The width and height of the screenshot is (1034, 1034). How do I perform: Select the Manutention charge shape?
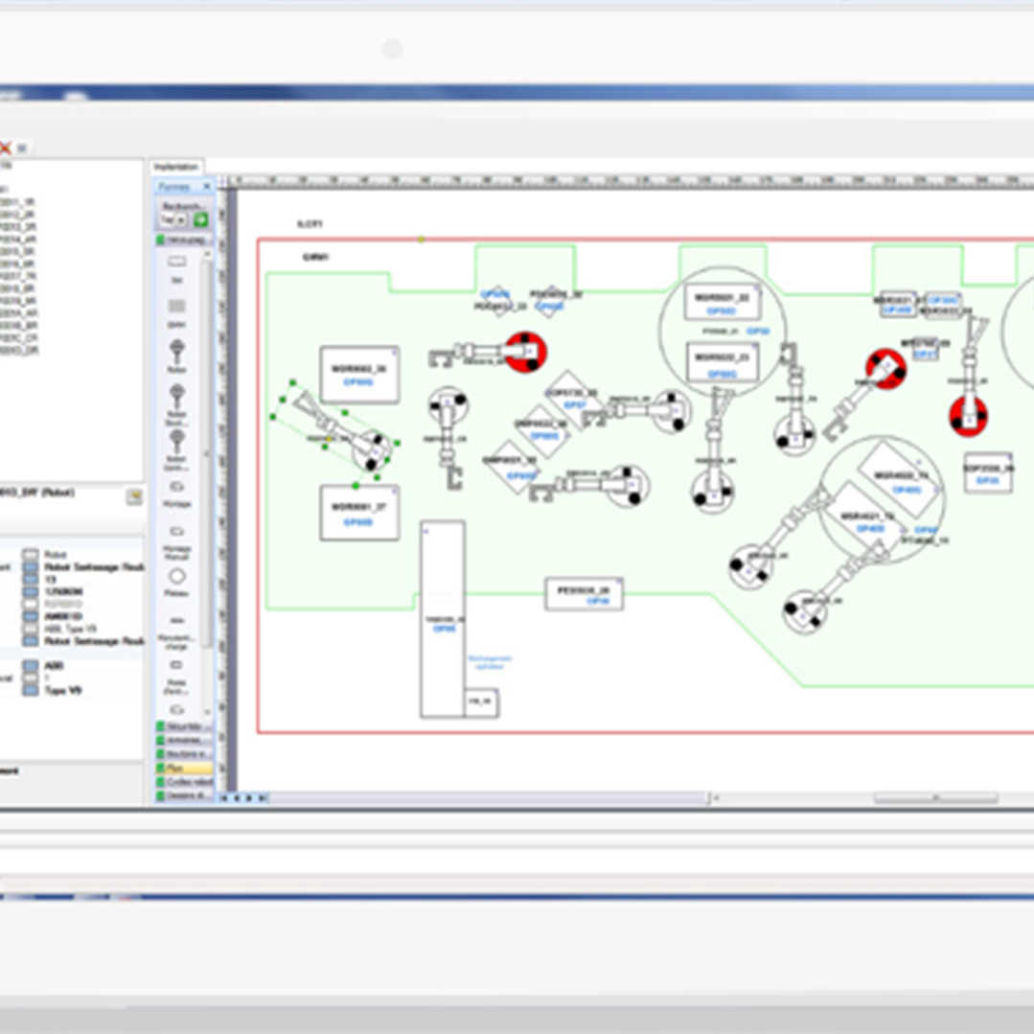pos(176,632)
